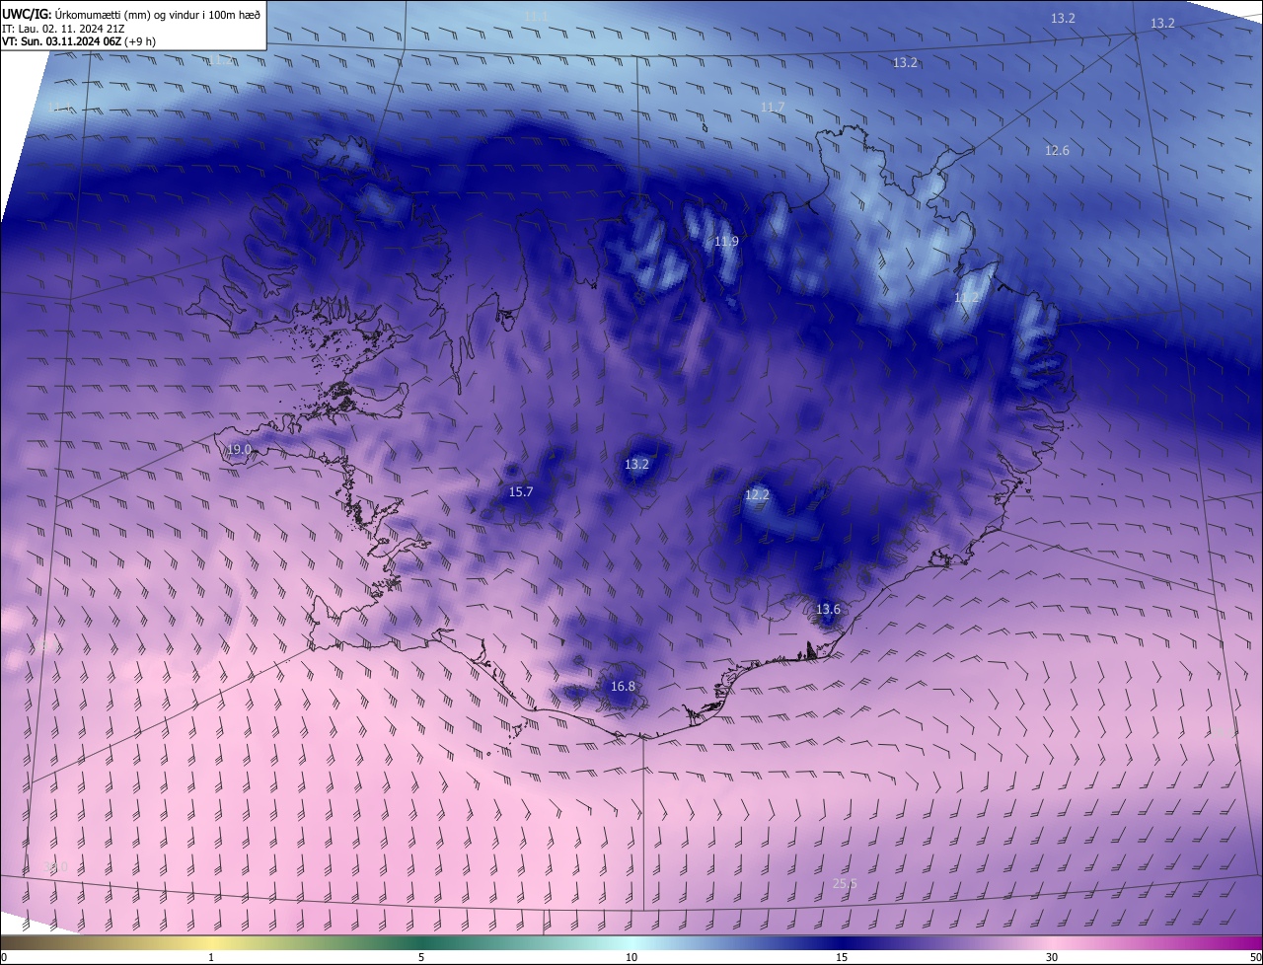The width and height of the screenshot is (1263, 965).
Task: Click the 19.0 value label on the map
Action: [240, 450]
